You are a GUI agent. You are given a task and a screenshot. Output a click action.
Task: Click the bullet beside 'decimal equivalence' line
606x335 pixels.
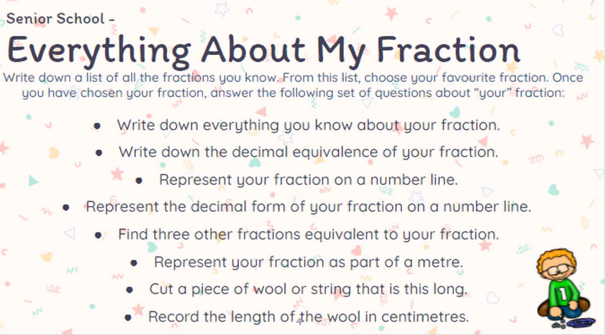[x=99, y=152]
